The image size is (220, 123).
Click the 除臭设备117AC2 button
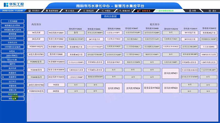click(x=152, y=88)
